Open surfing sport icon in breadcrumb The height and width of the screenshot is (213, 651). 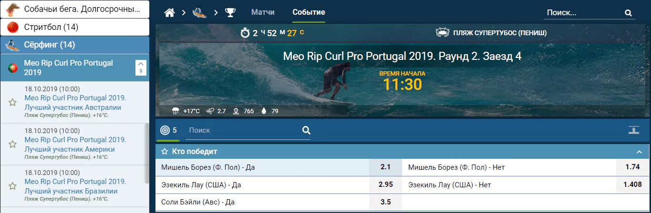(x=199, y=13)
